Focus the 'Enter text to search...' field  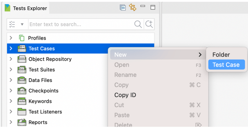[81, 24]
